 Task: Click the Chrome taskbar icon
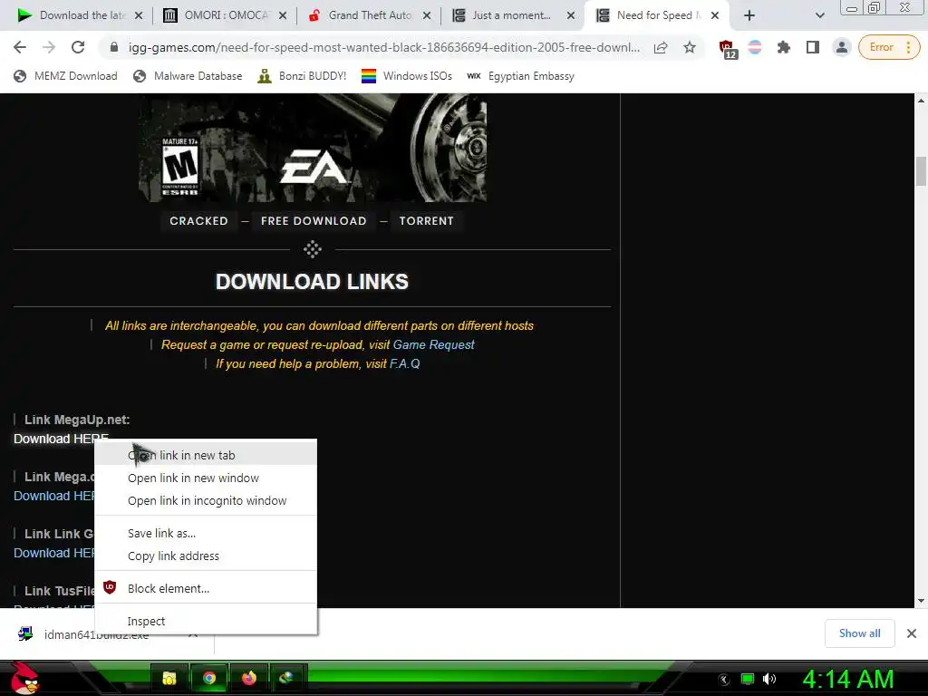pos(209,678)
